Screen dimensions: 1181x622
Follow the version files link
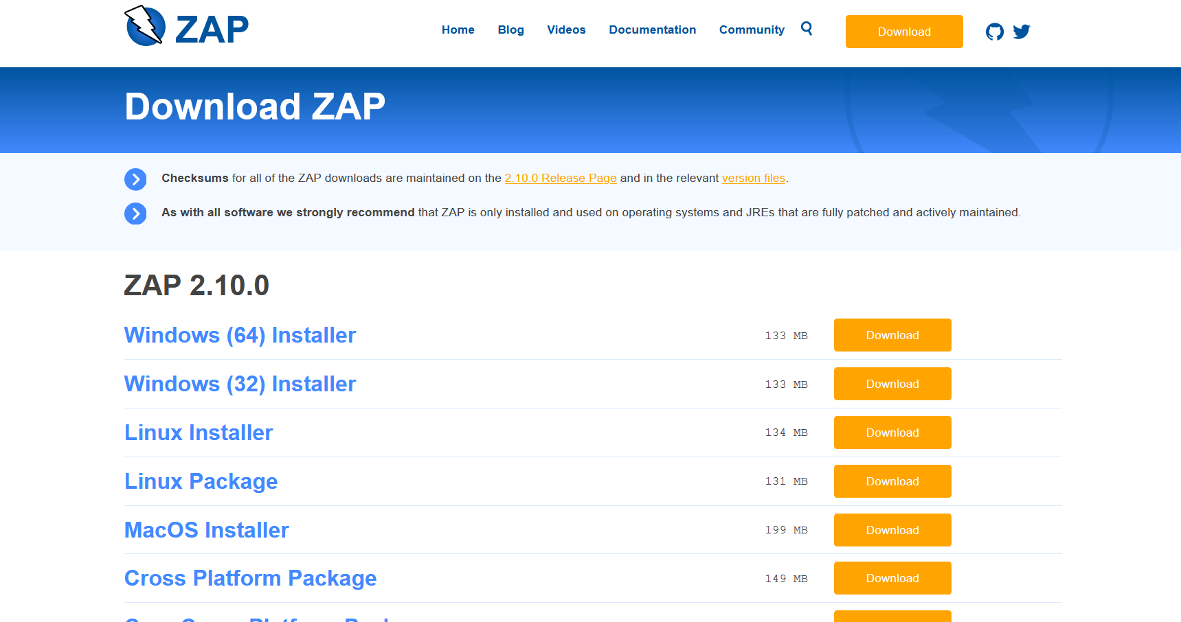tap(754, 178)
